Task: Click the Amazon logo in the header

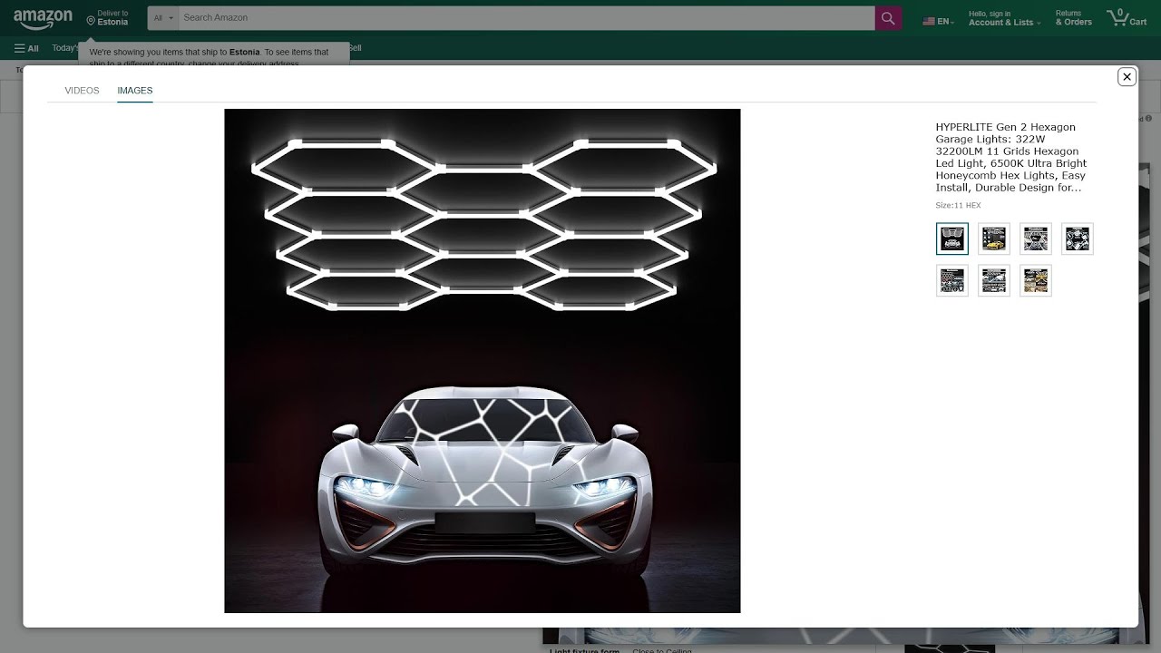Action: click(43, 19)
